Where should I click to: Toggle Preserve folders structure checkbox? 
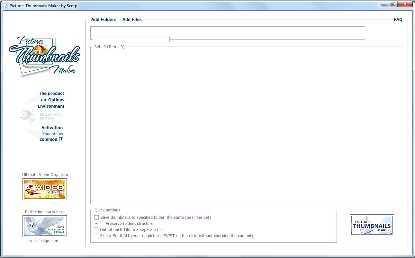pos(102,224)
